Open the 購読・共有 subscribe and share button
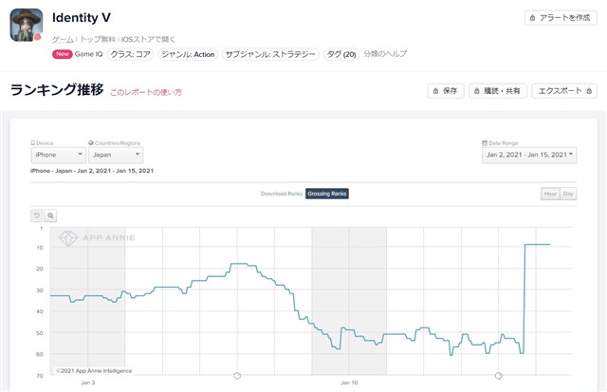This screenshot has width=607, height=392. [498, 91]
